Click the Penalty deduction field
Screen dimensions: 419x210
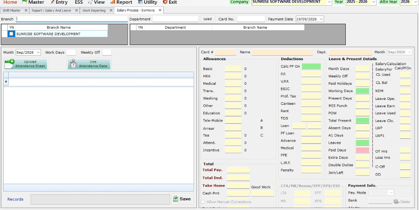311,170
